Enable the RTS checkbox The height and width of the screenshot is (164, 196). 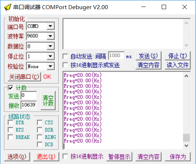coord(10,130)
